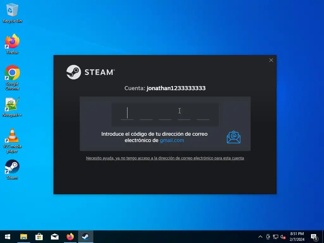Viewport: 324px width, 243px height.
Task: Switch to Firefox in taskbar
Action: 70,237
